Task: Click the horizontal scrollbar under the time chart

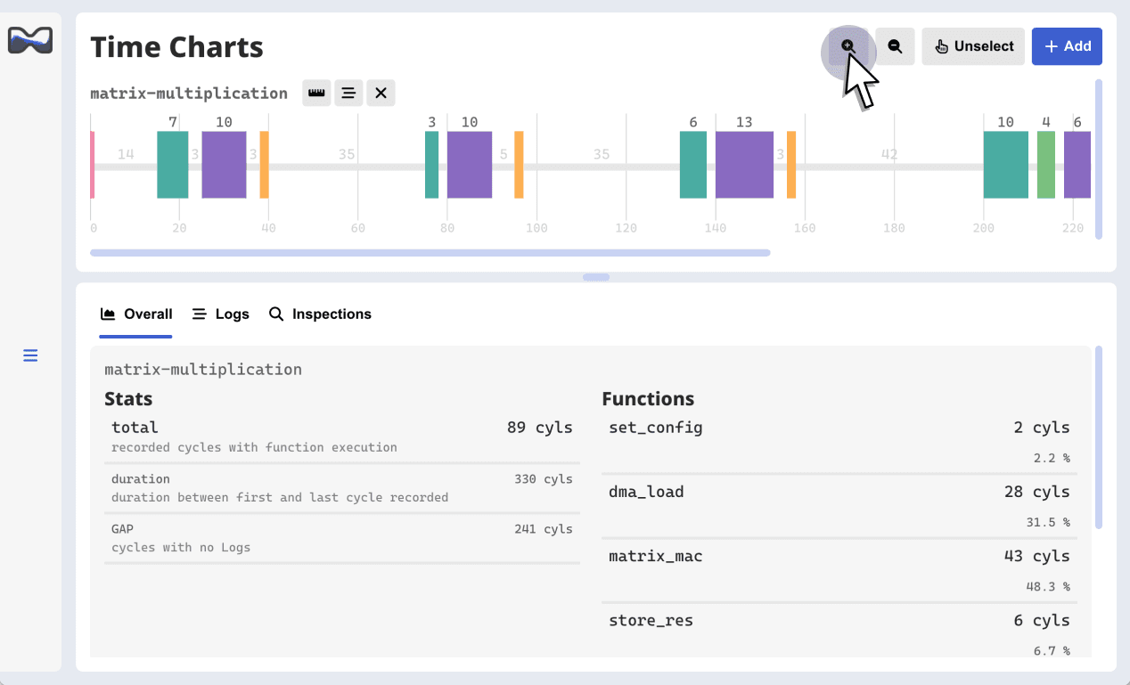Action: pos(430,253)
